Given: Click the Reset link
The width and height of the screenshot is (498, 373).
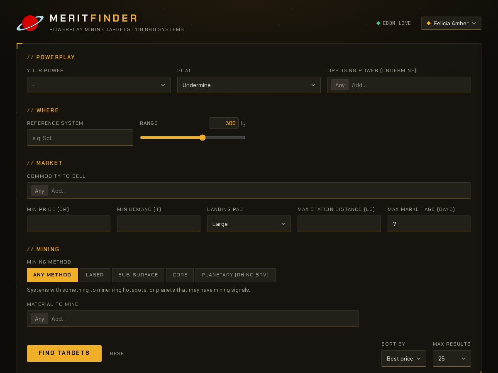Looking at the screenshot, I should point(119,354).
